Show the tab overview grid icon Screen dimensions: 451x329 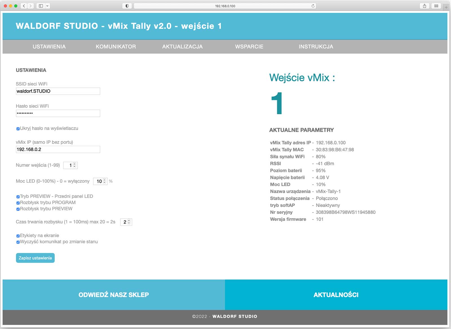click(436, 6)
